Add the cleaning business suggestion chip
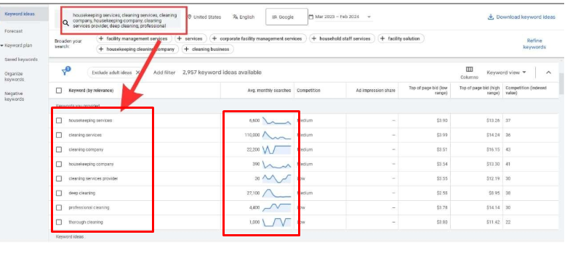 coord(207,49)
